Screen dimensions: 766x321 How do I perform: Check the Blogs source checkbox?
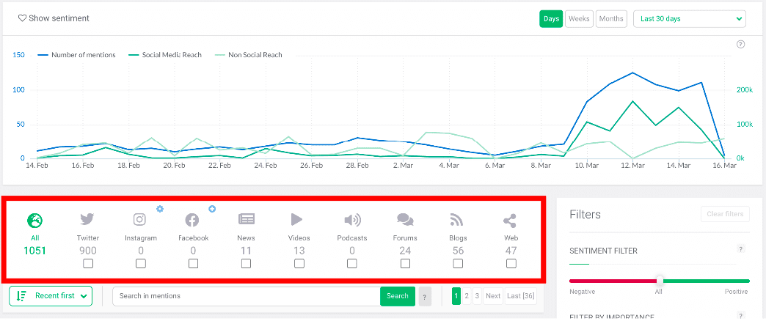[458, 263]
